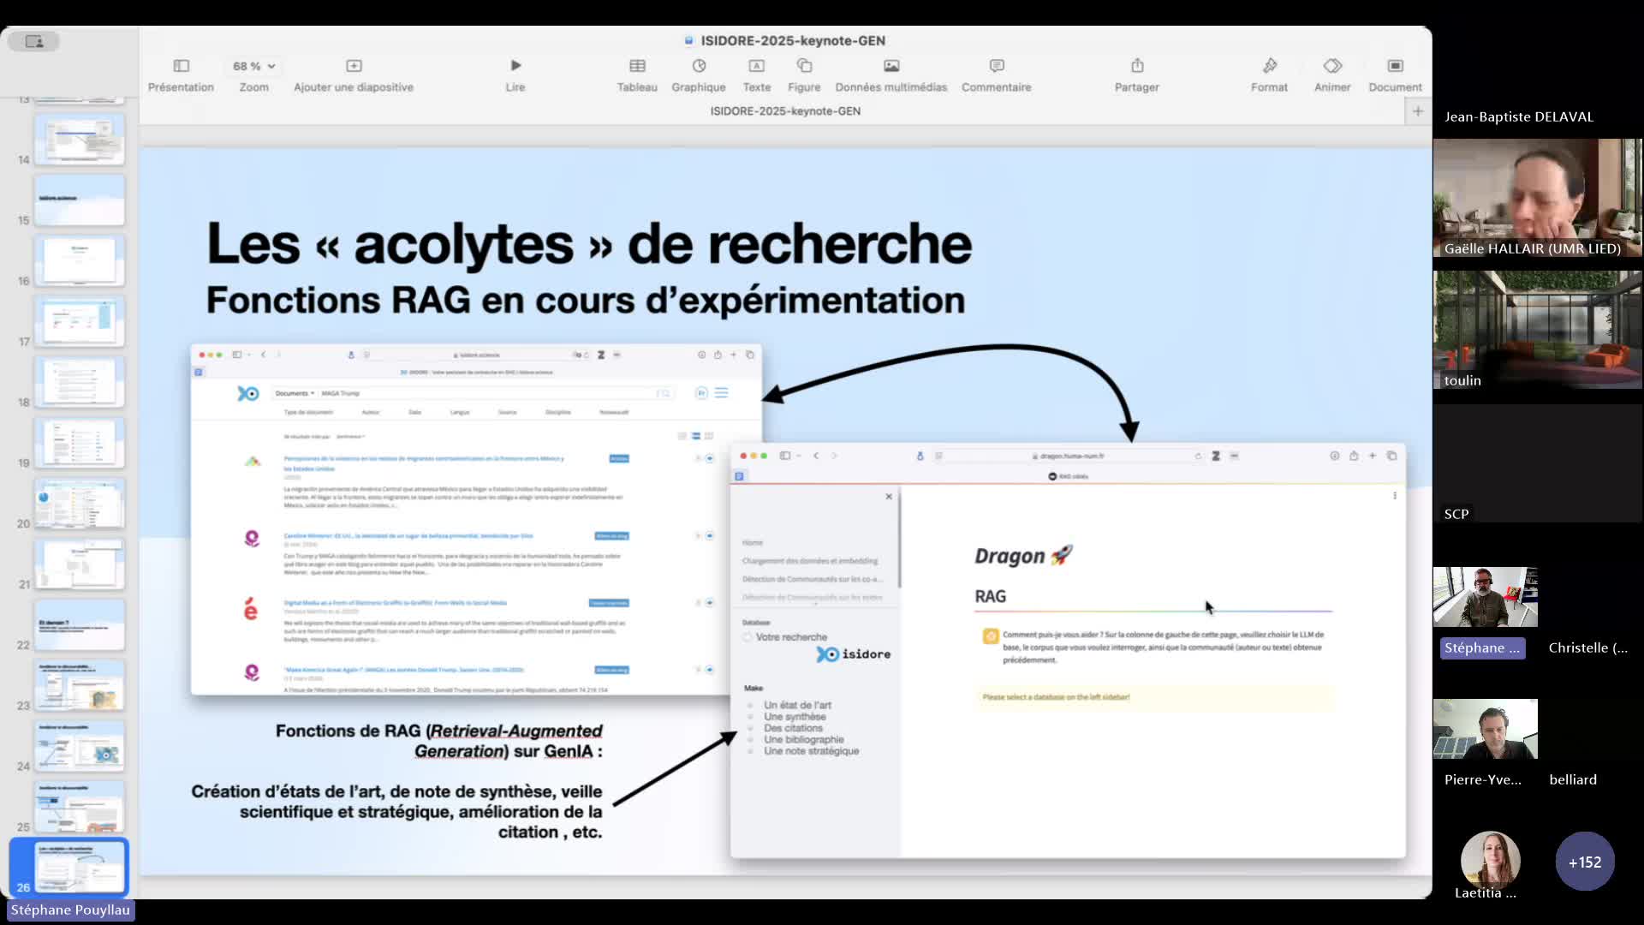Viewport: 1644px width, 925px height.
Task: Click Chargement des données et embedding link
Action: point(810,561)
